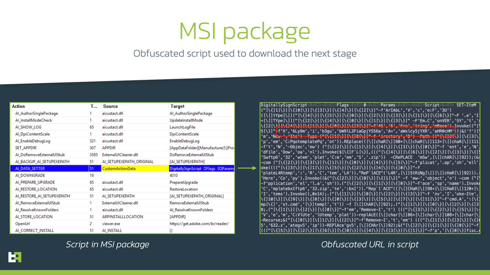Select the highlighted AI_DATA_SETTER row
Screen dimensions: 490x275
(122, 168)
